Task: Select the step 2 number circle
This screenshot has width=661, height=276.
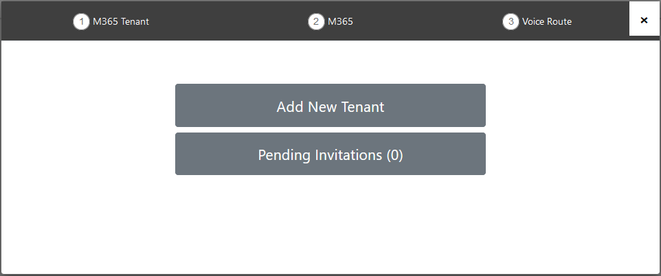Action: [x=316, y=21]
